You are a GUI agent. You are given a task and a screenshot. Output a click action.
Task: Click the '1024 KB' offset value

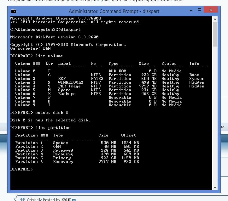click(x=130, y=143)
